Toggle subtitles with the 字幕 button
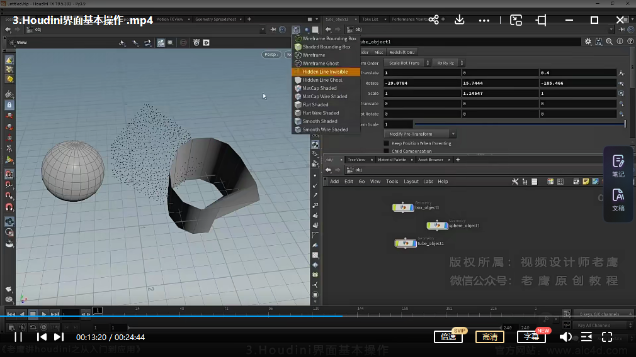The height and width of the screenshot is (357, 636). point(531,337)
